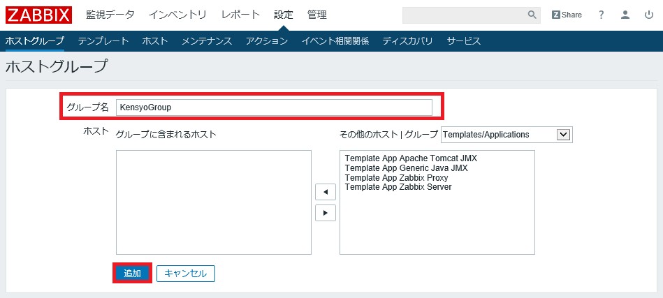Open the user profile icon
The width and height of the screenshot is (663, 298).
[625, 15]
